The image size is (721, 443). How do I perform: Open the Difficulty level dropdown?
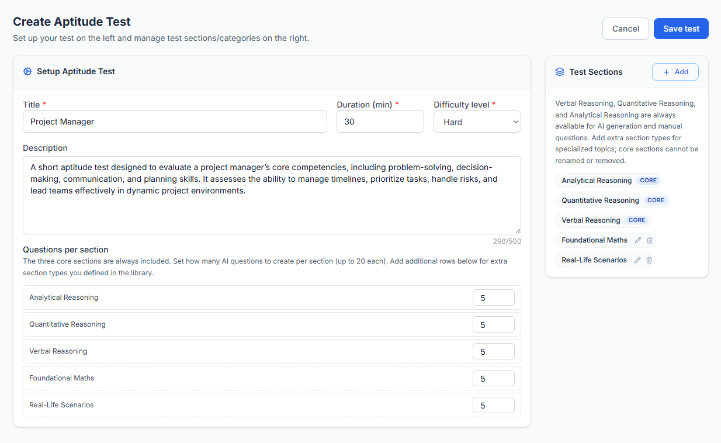tap(477, 122)
